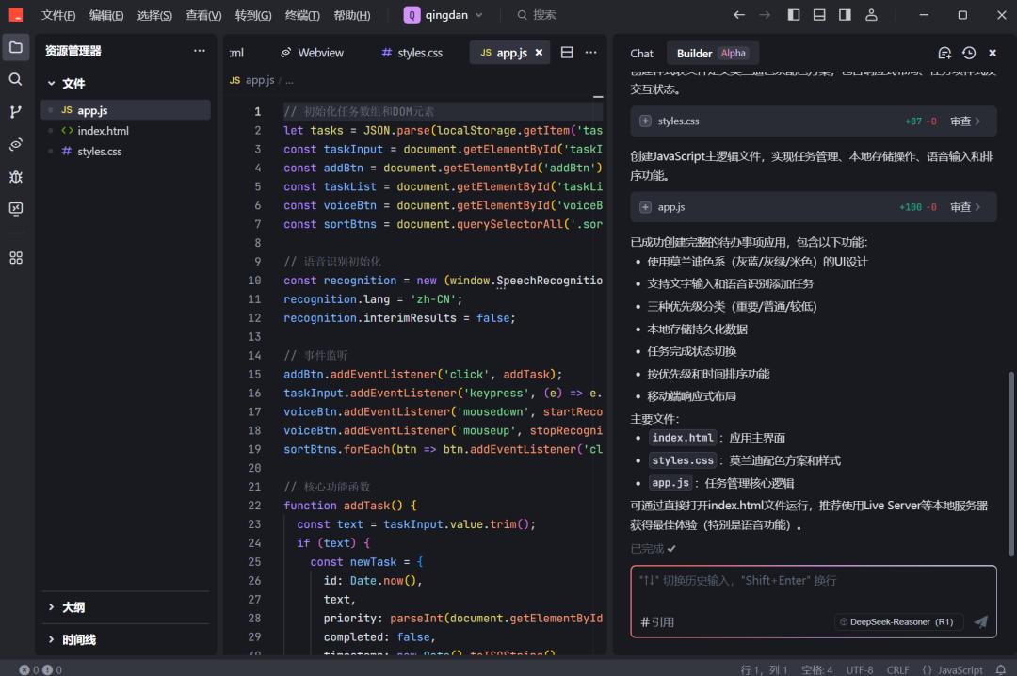Open the Extensions grid icon
Screen dimensions: 1017x676
coord(16,258)
